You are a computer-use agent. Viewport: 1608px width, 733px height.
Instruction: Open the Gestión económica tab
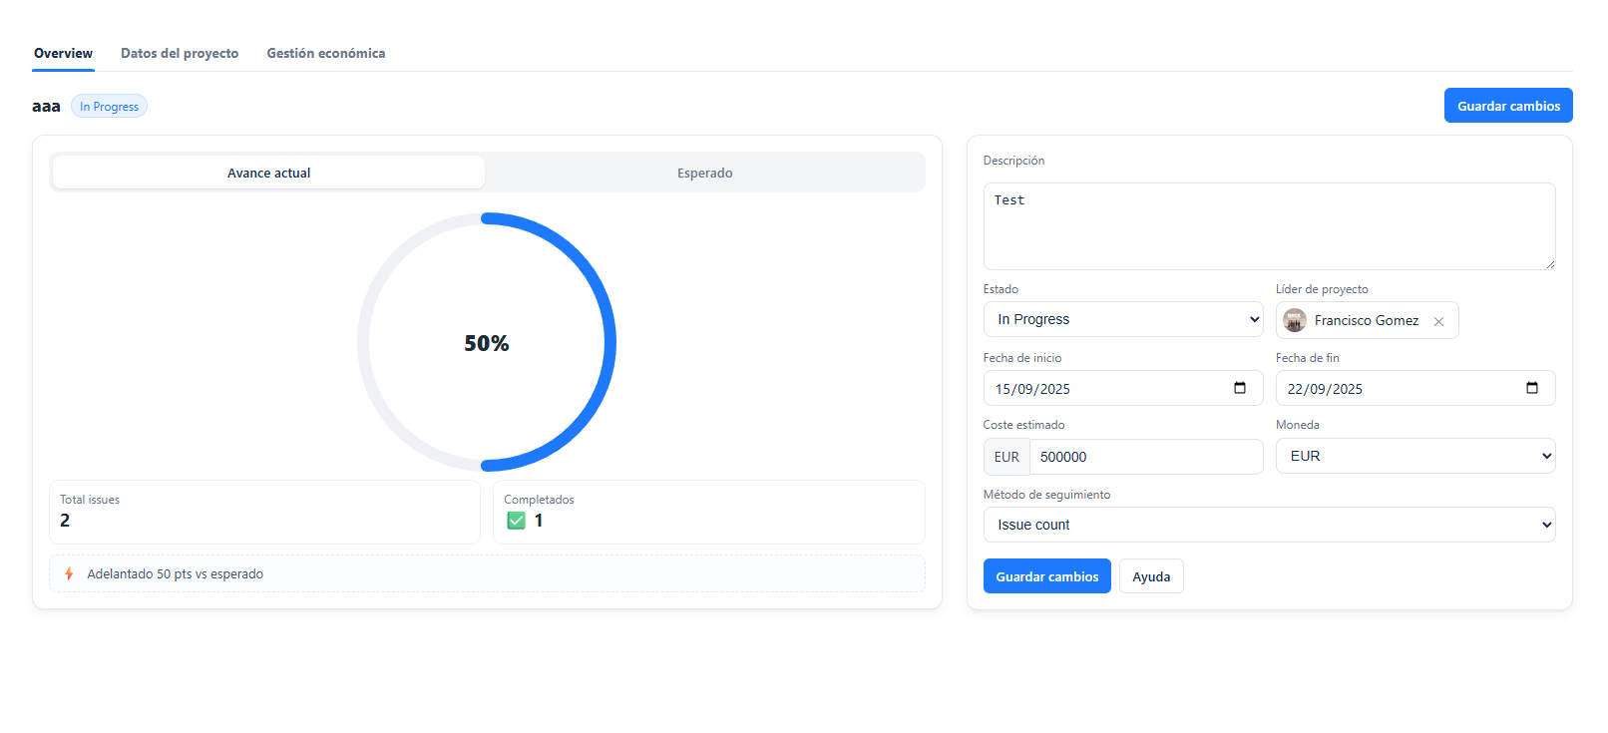click(325, 53)
